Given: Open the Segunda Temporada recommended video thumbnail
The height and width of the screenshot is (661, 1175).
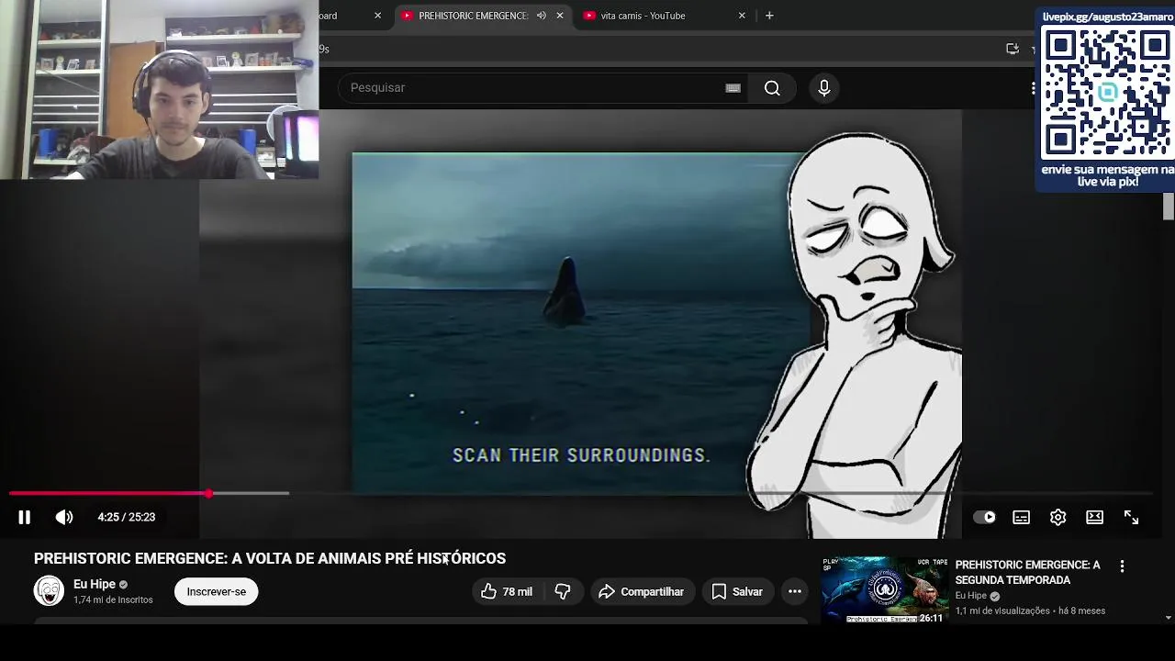Looking at the screenshot, I should 884,589.
